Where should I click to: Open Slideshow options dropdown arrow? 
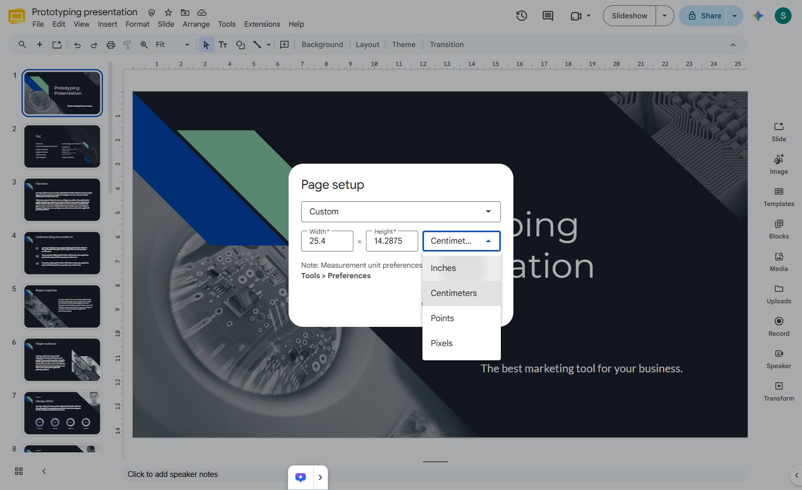point(664,16)
